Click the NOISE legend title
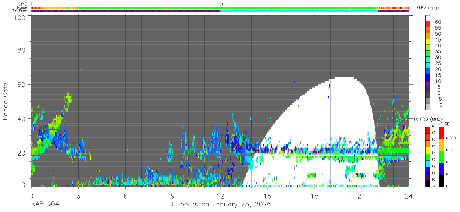This screenshot has width=460, height=212. 444,124
